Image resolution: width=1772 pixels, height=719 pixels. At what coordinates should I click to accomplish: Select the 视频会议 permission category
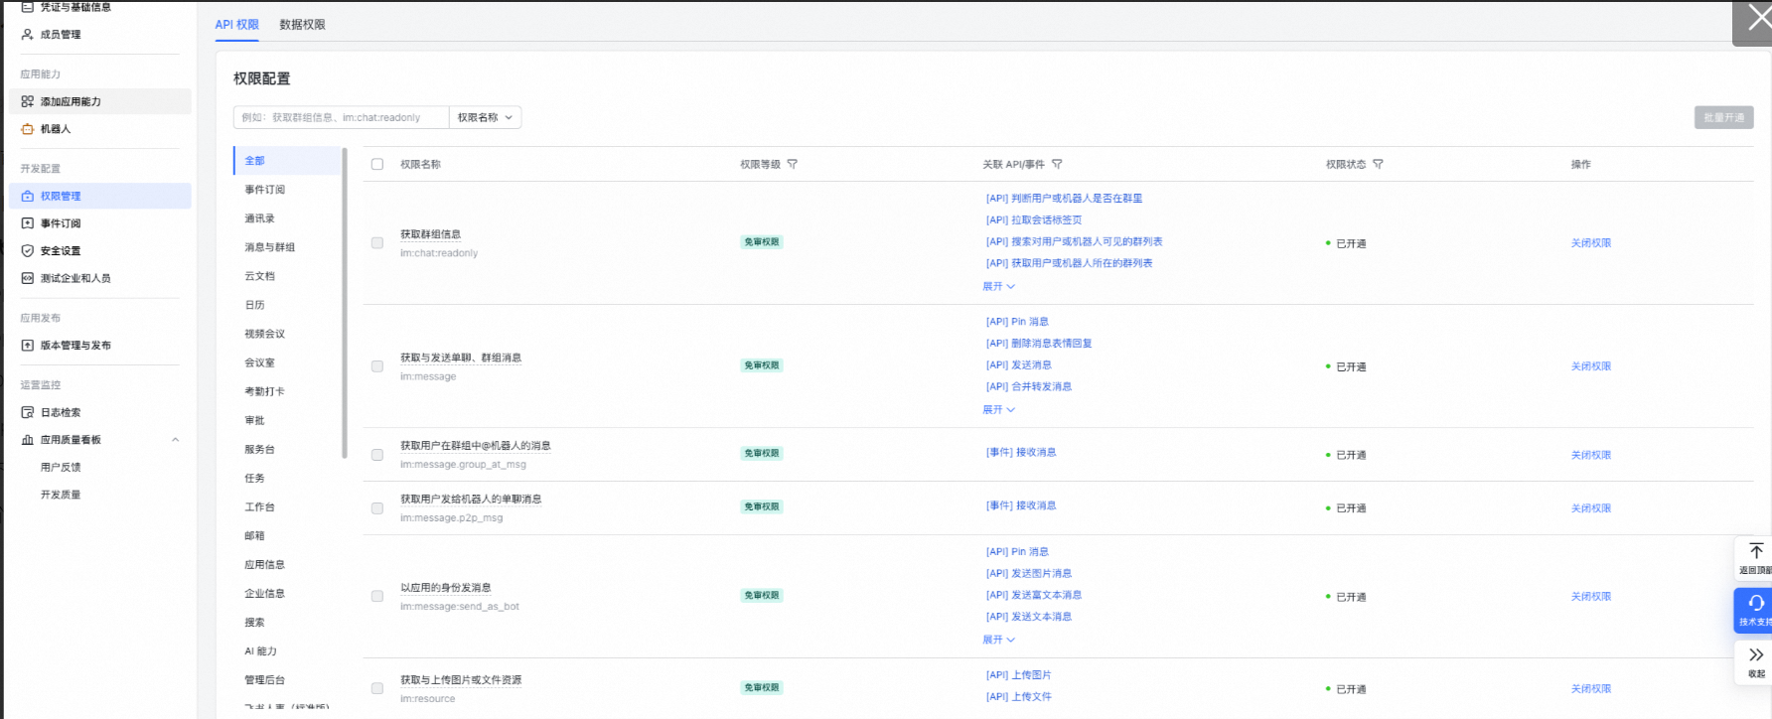(x=265, y=334)
